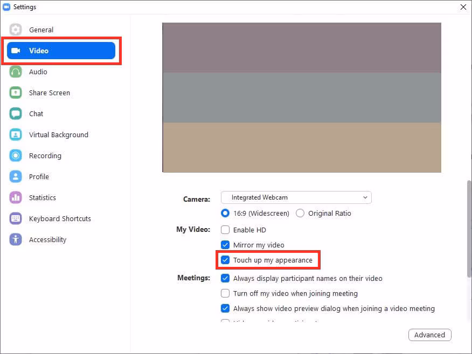Enable the HD video checkbox
This screenshot has width=472, height=354.
(225, 230)
